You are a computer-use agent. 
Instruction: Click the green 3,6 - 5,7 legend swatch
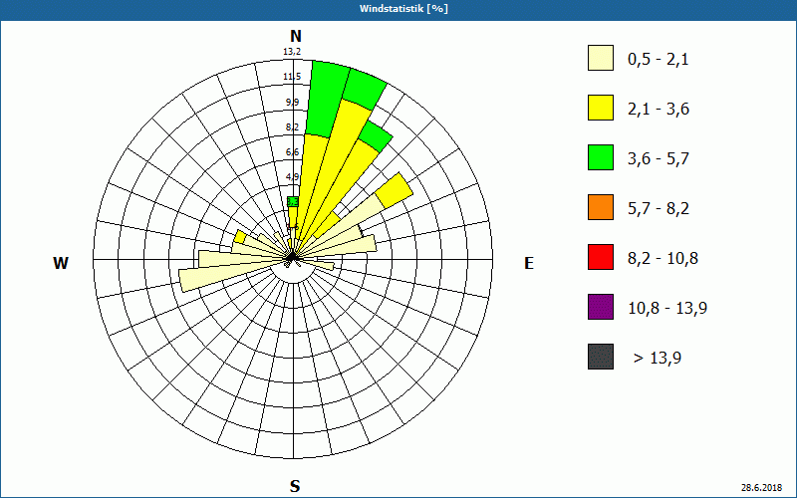pyautogui.click(x=601, y=157)
